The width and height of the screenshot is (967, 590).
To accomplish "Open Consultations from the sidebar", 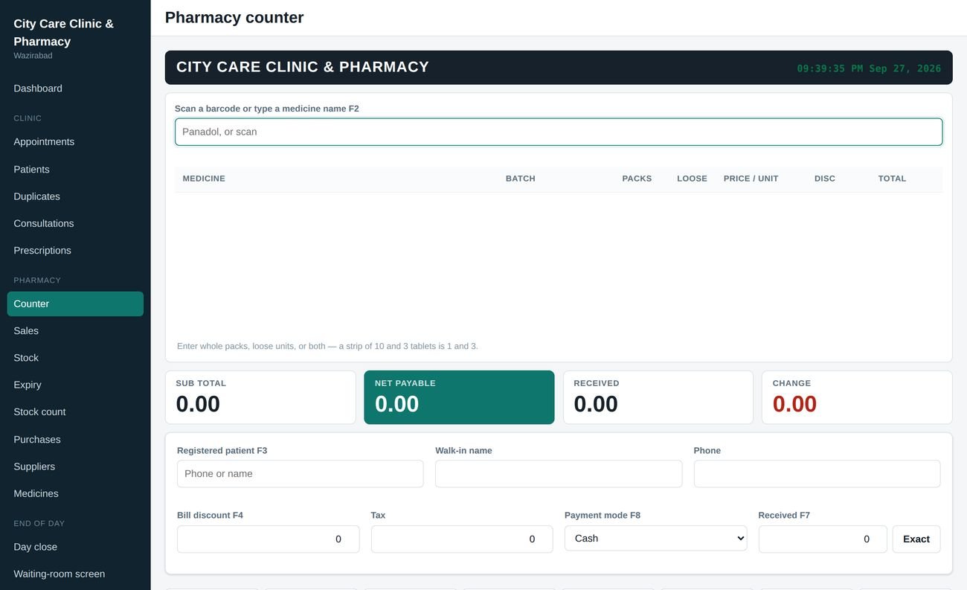I will [x=75, y=223].
